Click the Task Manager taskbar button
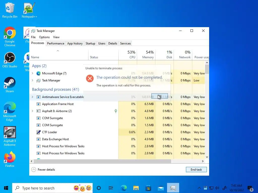258x193 pixels. coord(173,188)
